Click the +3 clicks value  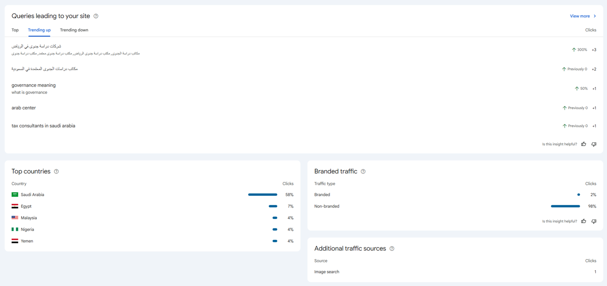(594, 50)
